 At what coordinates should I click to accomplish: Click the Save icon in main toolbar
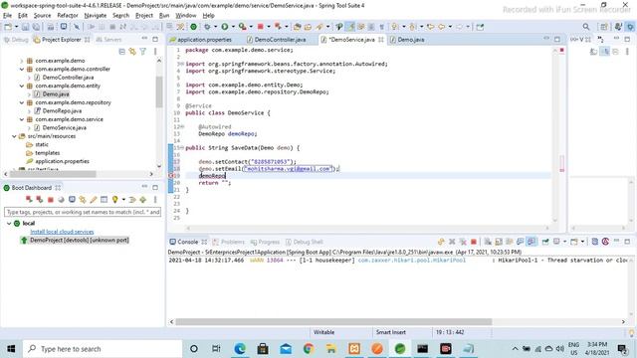click(x=25, y=27)
